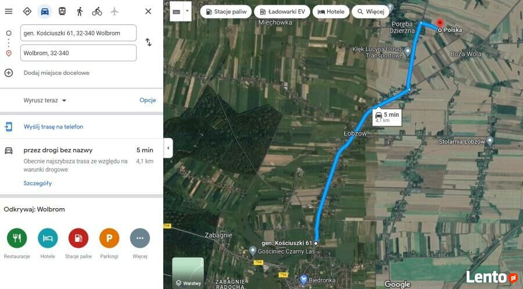Add another destination with plus icon
This screenshot has height=289, width=523.
tap(9, 73)
